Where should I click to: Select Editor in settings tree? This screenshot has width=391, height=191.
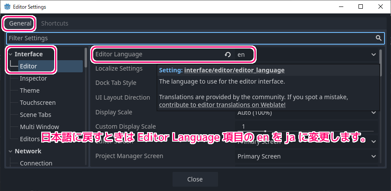coord(50,66)
